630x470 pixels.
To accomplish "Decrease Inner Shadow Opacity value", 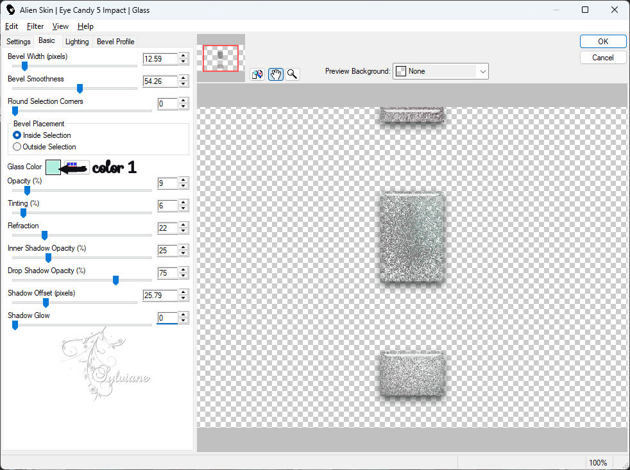I will pyautogui.click(x=183, y=253).
